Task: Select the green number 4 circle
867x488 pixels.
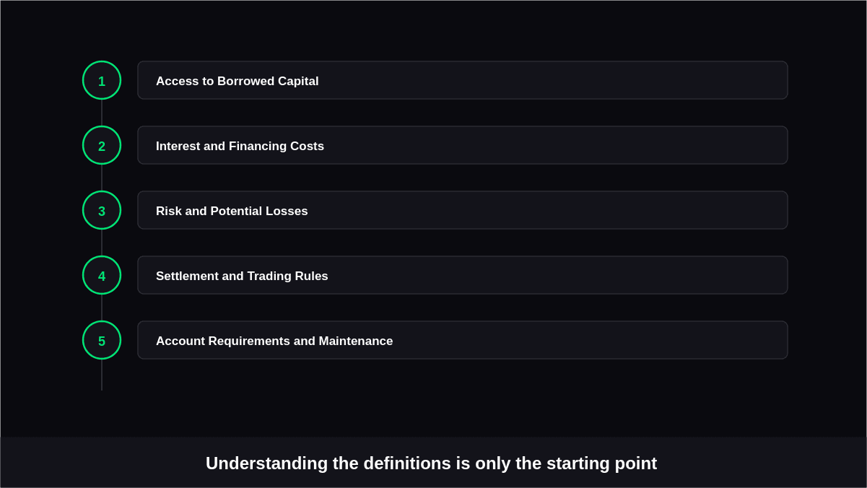Action: tap(102, 275)
